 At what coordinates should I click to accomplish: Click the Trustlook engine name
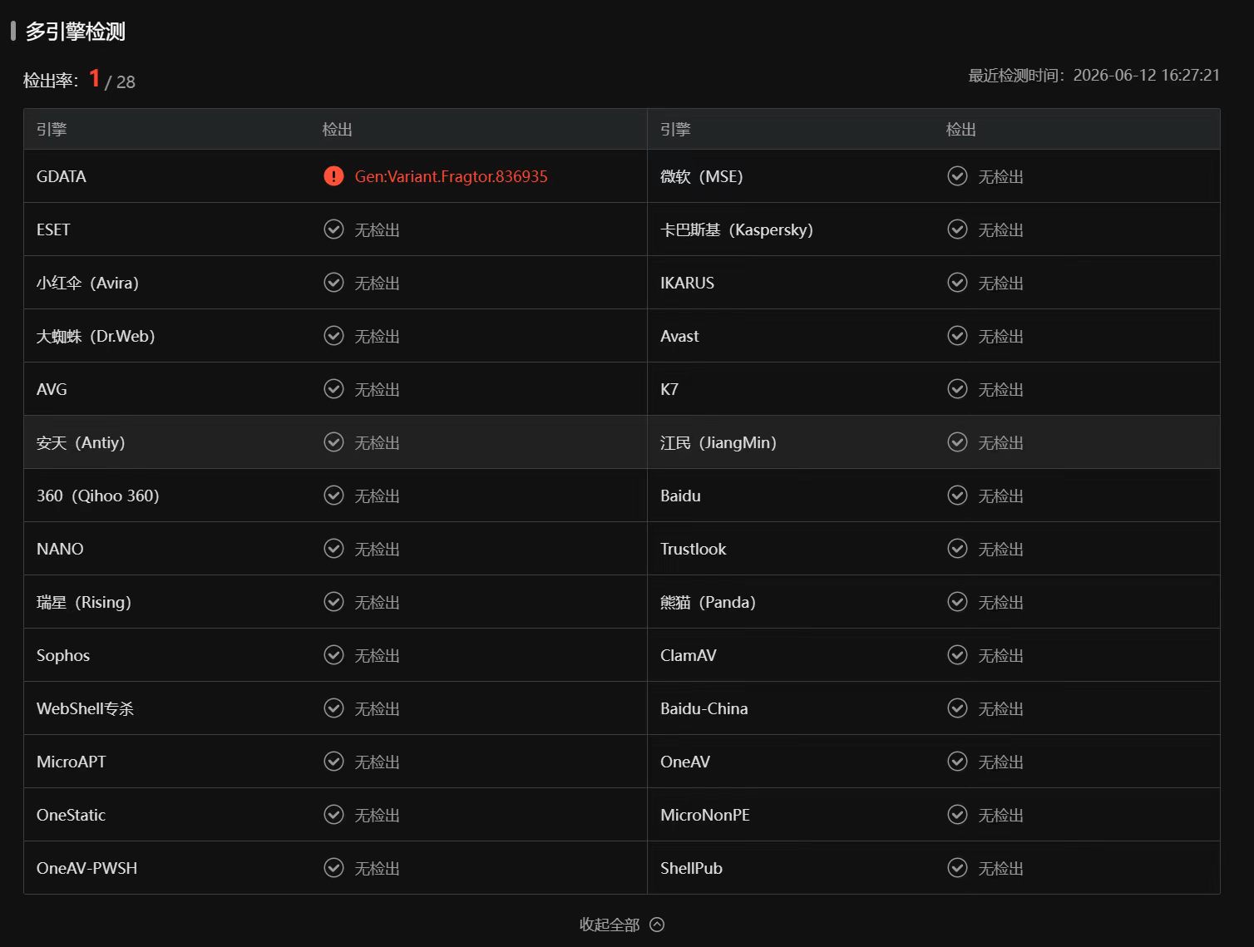pyautogui.click(x=694, y=549)
